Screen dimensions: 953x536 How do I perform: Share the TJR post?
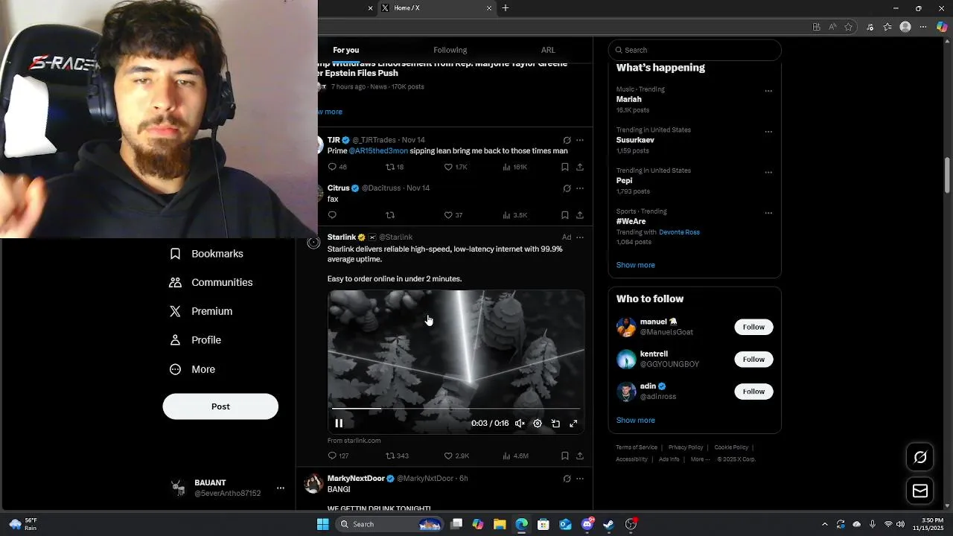(x=580, y=167)
